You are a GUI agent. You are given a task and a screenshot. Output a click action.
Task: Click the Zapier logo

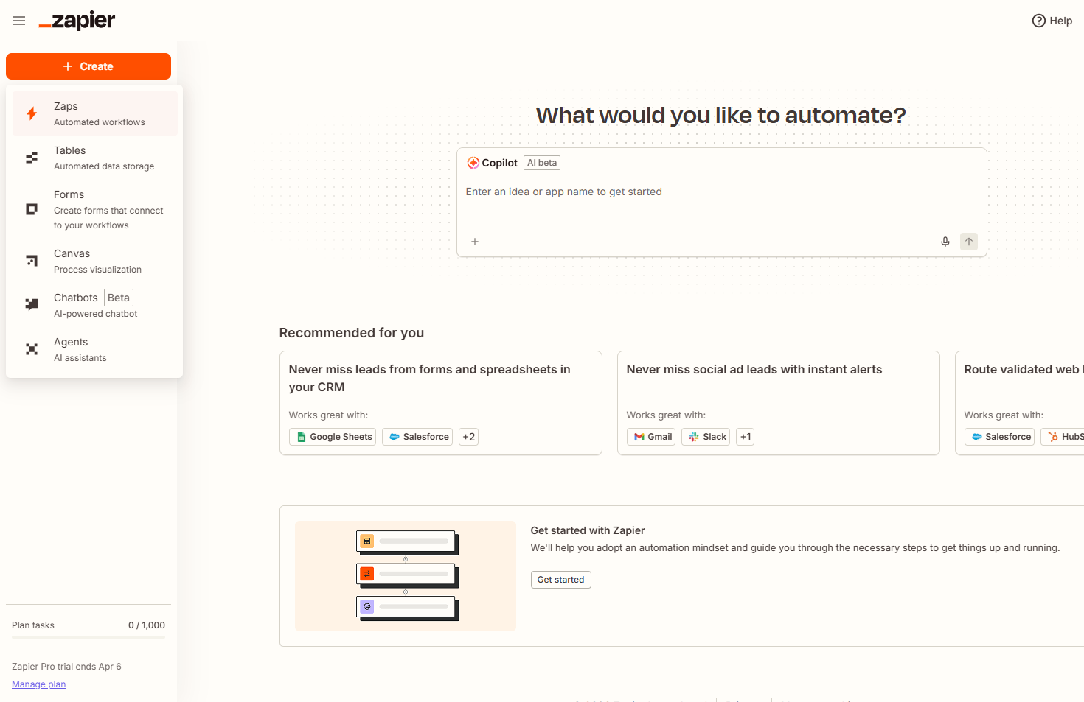[77, 21]
